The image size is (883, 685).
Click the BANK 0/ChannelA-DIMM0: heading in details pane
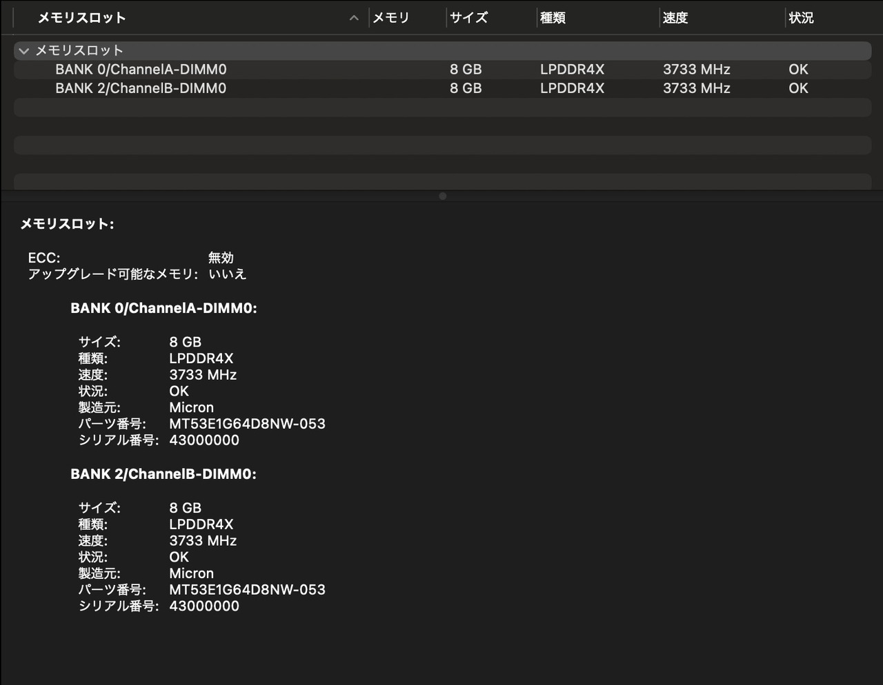coord(163,309)
